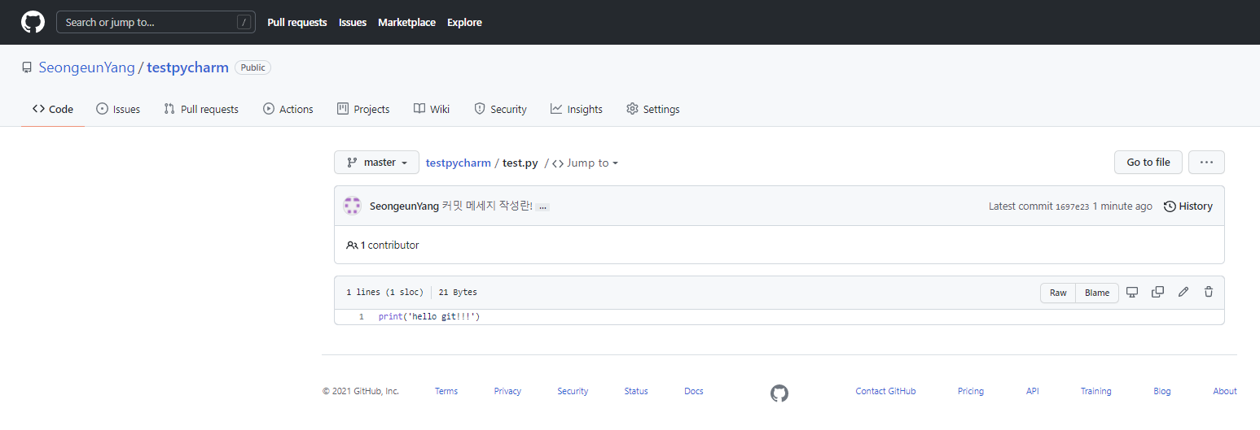Open Status footer link
1260x430 pixels.
[636, 391]
